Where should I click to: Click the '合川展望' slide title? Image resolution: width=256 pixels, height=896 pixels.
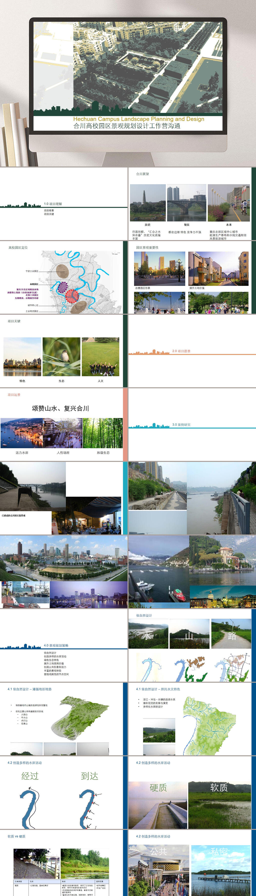(x=142, y=174)
